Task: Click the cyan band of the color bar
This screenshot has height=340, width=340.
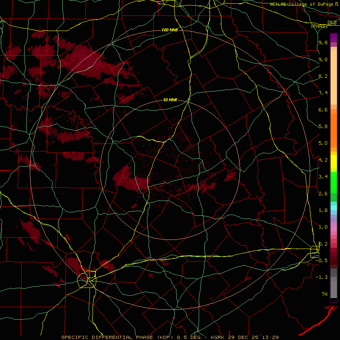Action: pyautogui.click(x=334, y=208)
